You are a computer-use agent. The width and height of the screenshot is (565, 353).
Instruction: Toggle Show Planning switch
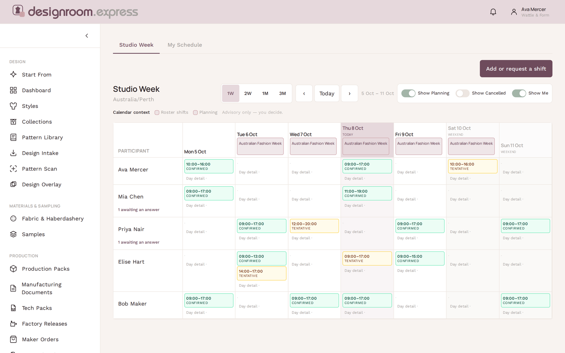(408, 93)
